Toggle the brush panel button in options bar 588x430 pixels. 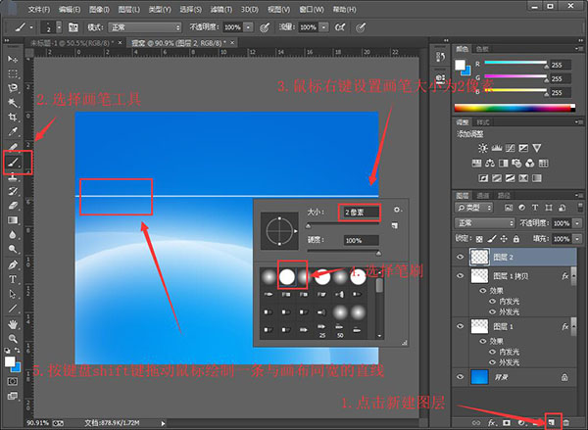pos(73,27)
